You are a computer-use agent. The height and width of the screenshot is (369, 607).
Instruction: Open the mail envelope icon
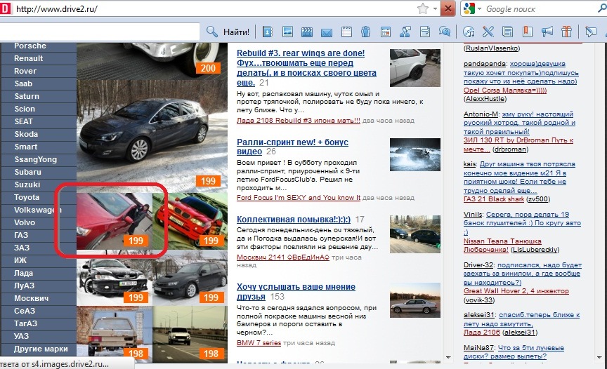[x=327, y=32]
